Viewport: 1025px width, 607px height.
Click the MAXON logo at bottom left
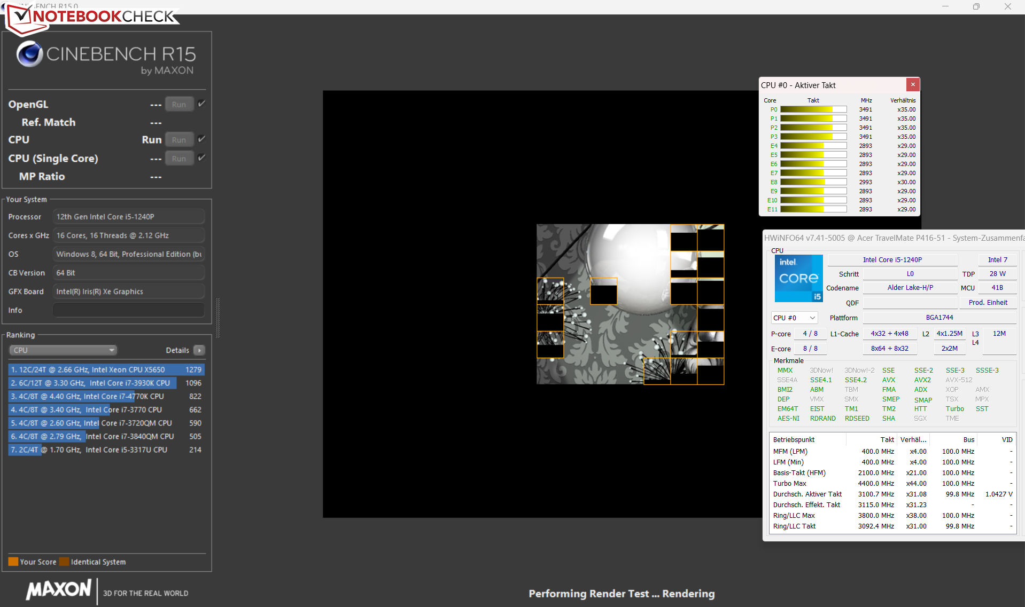[59, 590]
